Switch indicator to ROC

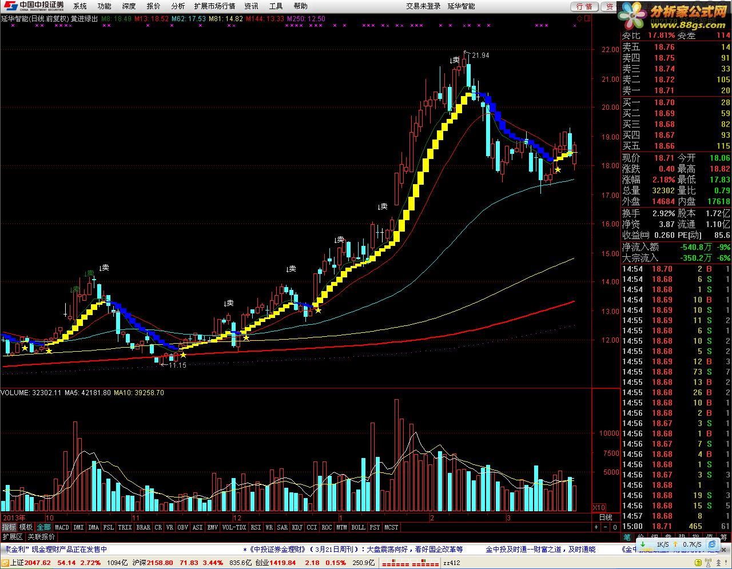(327, 527)
